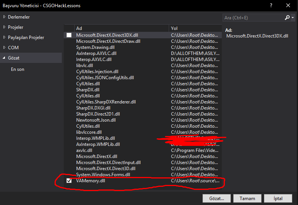Image resolution: width=298 pixels, height=205 pixels.
Task: Select the Microsoft.DirectX.DirectInput.dll row
Action: click(143, 163)
